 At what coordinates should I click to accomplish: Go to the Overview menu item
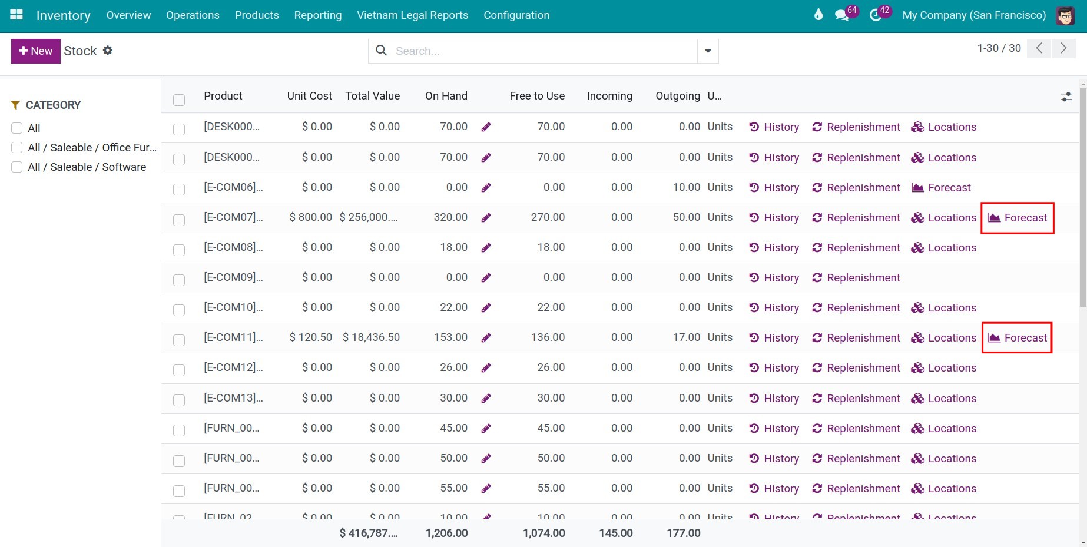(128, 15)
